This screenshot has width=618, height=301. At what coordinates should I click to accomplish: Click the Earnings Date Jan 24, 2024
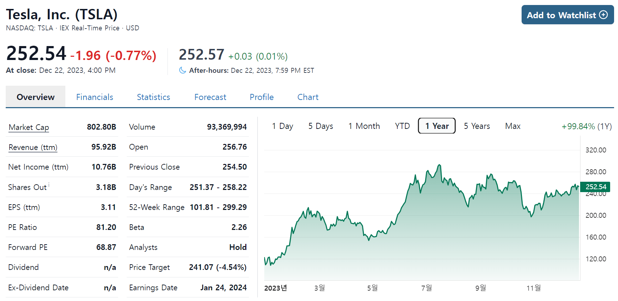[223, 287]
